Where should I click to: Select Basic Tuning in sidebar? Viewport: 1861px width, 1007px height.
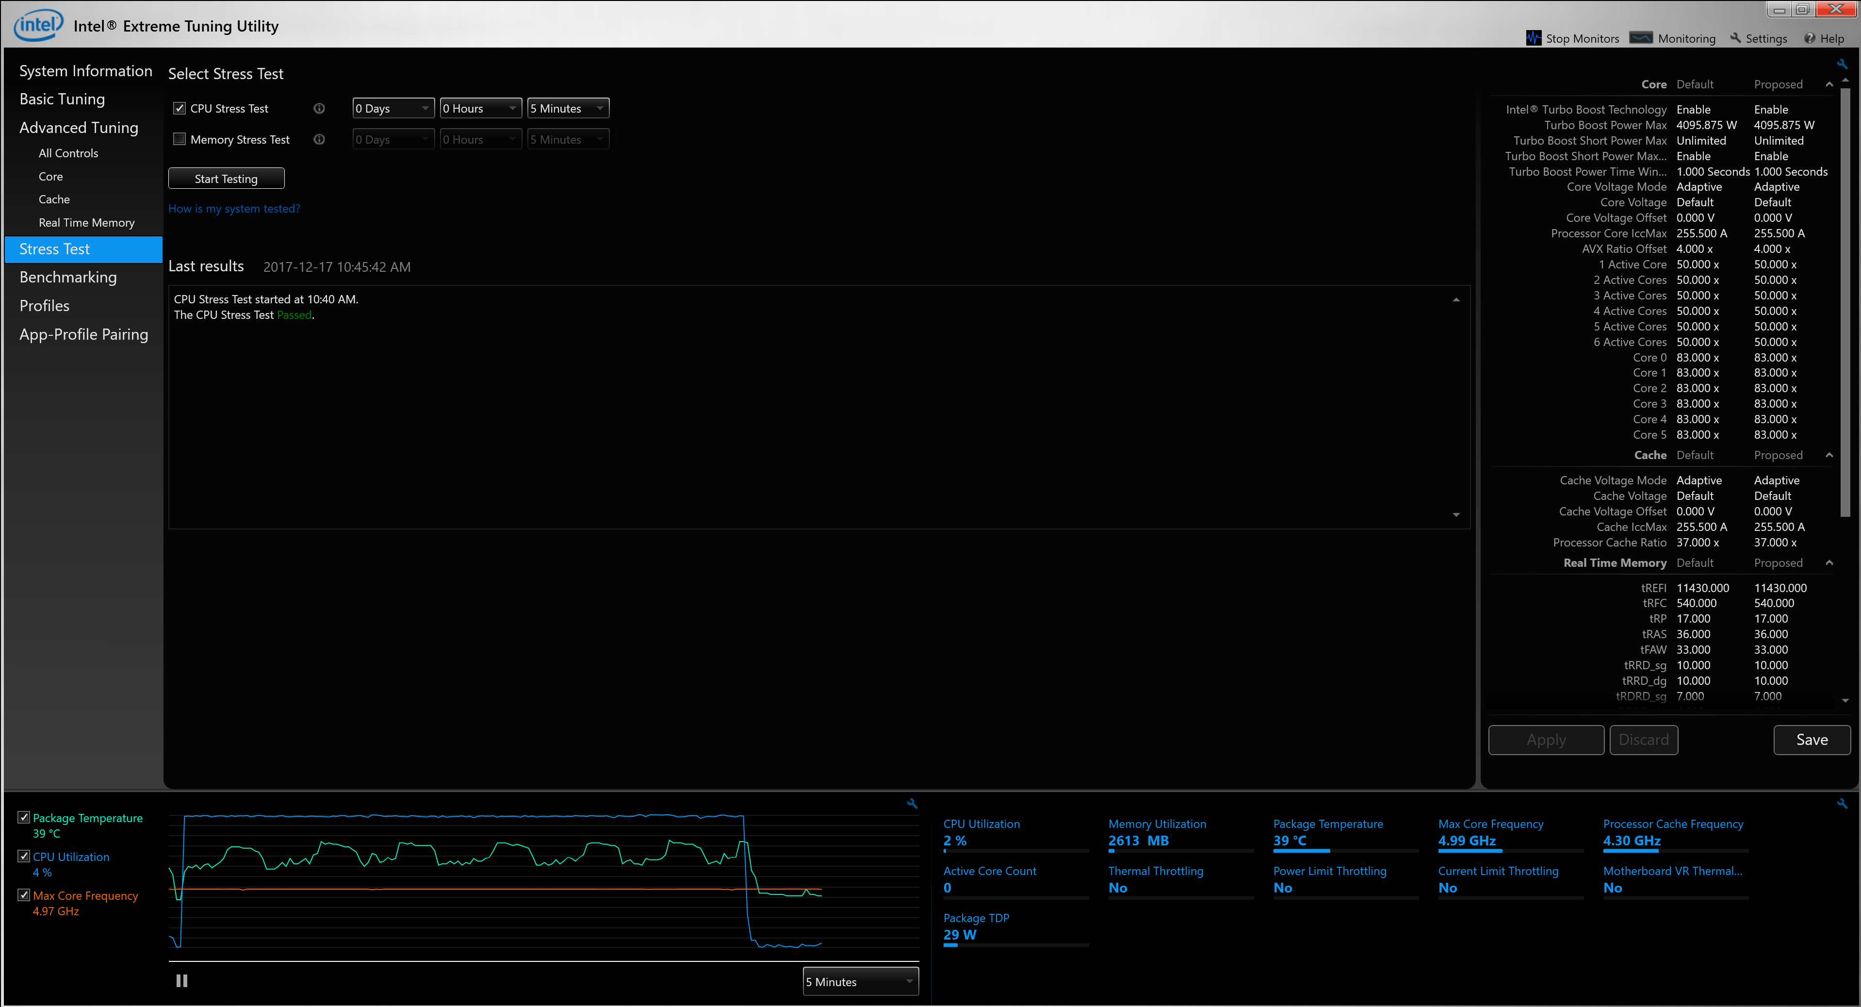pos(62,100)
